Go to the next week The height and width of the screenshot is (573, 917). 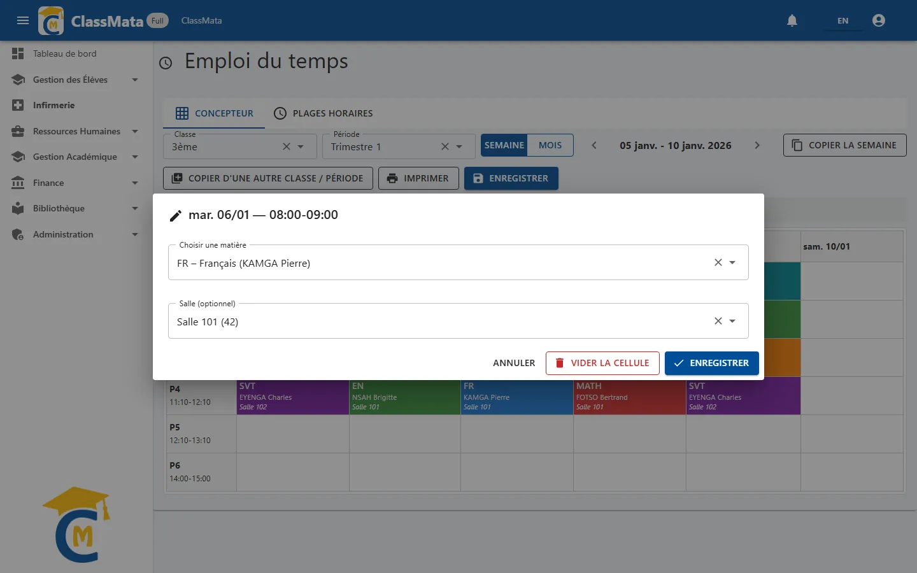point(757,145)
